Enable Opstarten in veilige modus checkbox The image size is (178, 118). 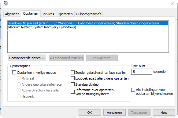pyautogui.click(x=14, y=72)
